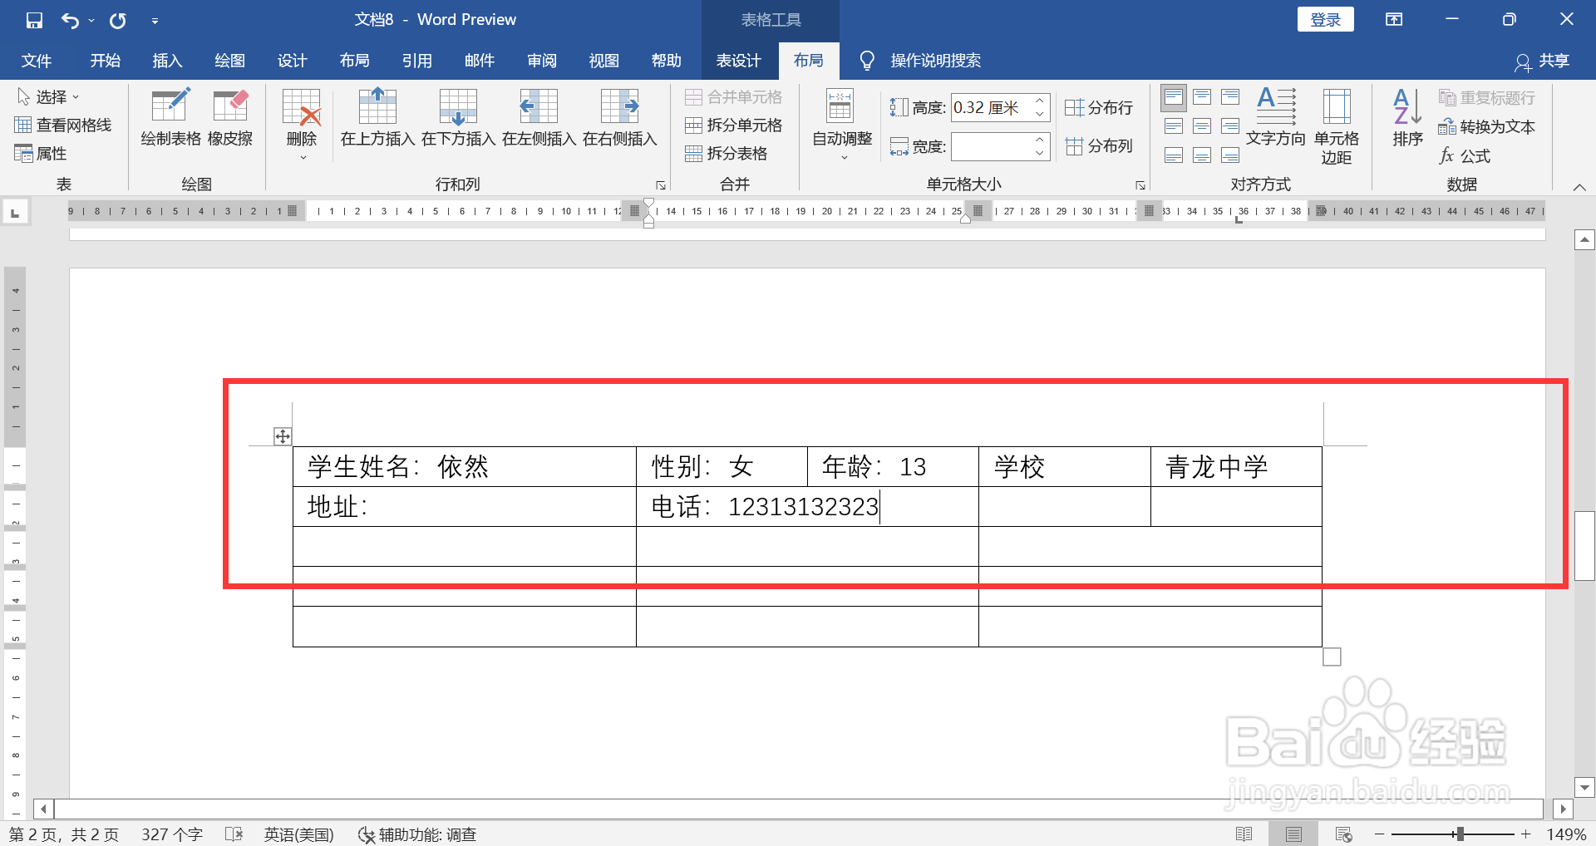The width and height of the screenshot is (1596, 846).
Task: Toggle center alignment in 对齐方式 group
Action: (x=1202, y=125)
